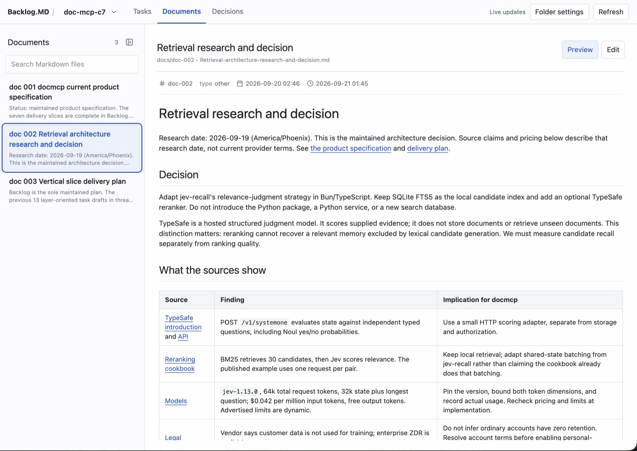
Task: Focus the Search Markdown files field
Action: 72,64
